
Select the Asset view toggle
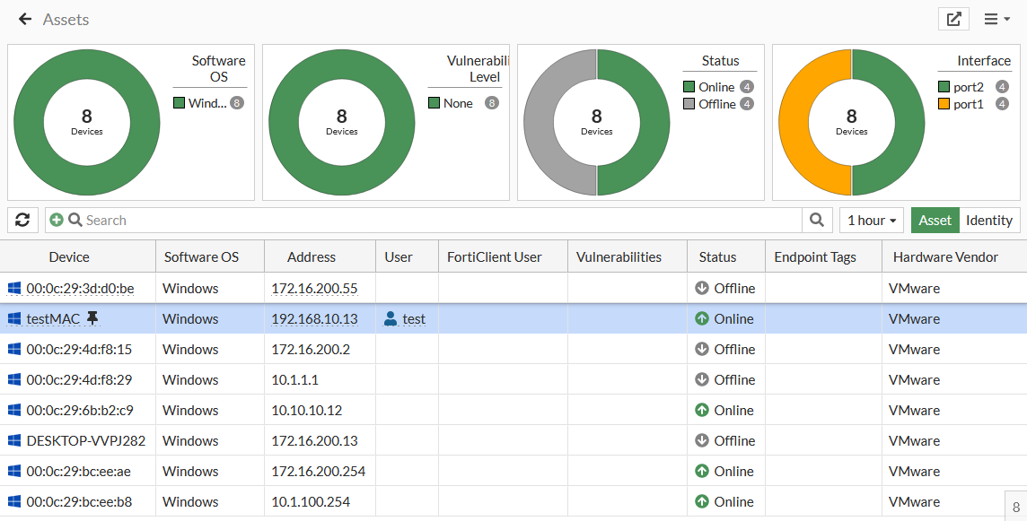(935, 220)
